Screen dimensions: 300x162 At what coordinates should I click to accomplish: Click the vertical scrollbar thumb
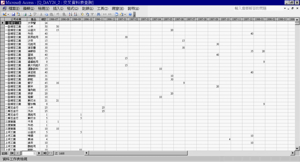pos(297,23)
